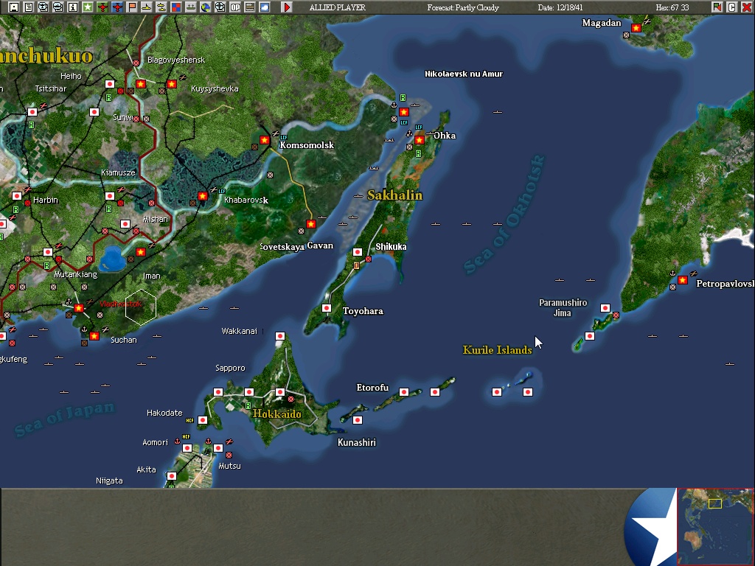Viewport: 755px width, 566px height.
Task: Click the red X exit icon
Action: point(746,7)
